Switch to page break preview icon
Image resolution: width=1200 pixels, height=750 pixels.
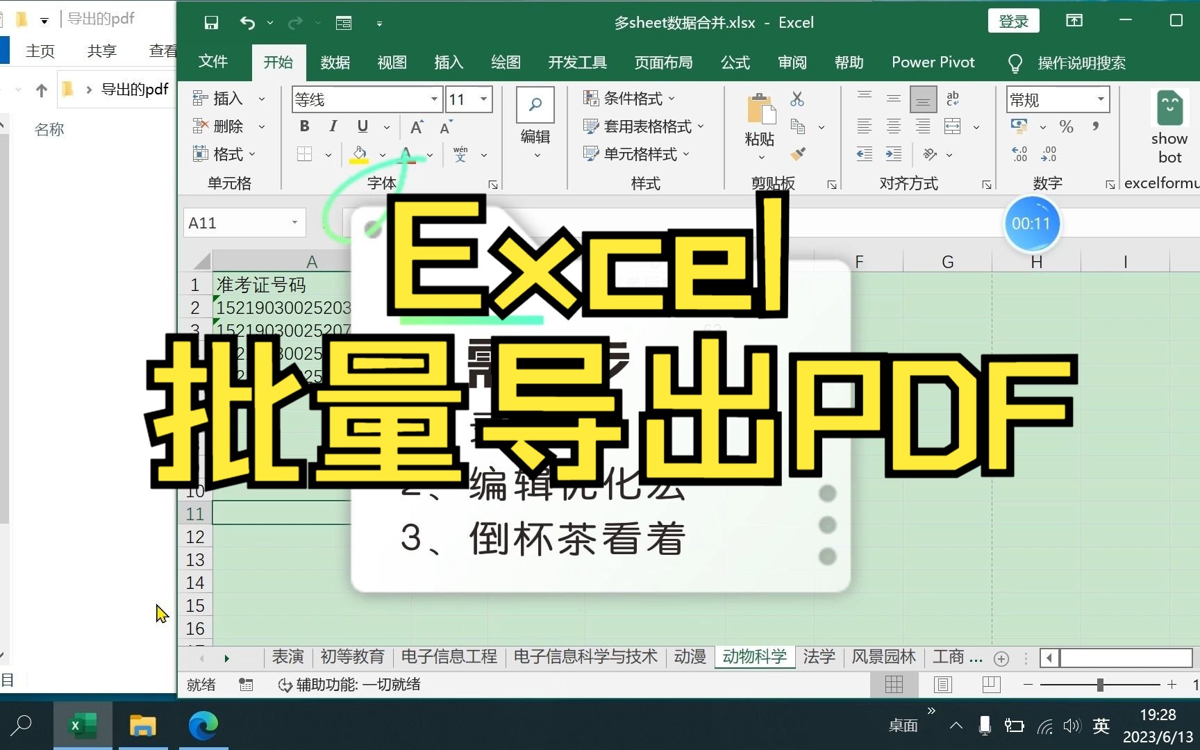click(992, 685)
